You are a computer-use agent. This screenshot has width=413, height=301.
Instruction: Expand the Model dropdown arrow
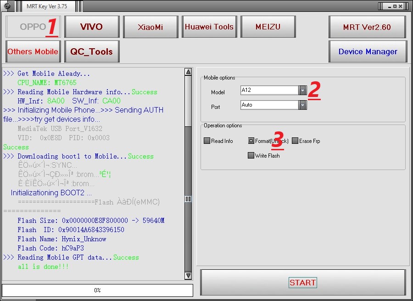click(303, 90)
